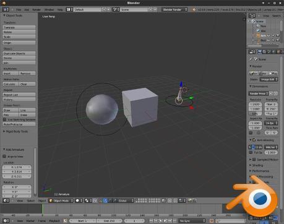Open the pivot point selector

point(88,200)
